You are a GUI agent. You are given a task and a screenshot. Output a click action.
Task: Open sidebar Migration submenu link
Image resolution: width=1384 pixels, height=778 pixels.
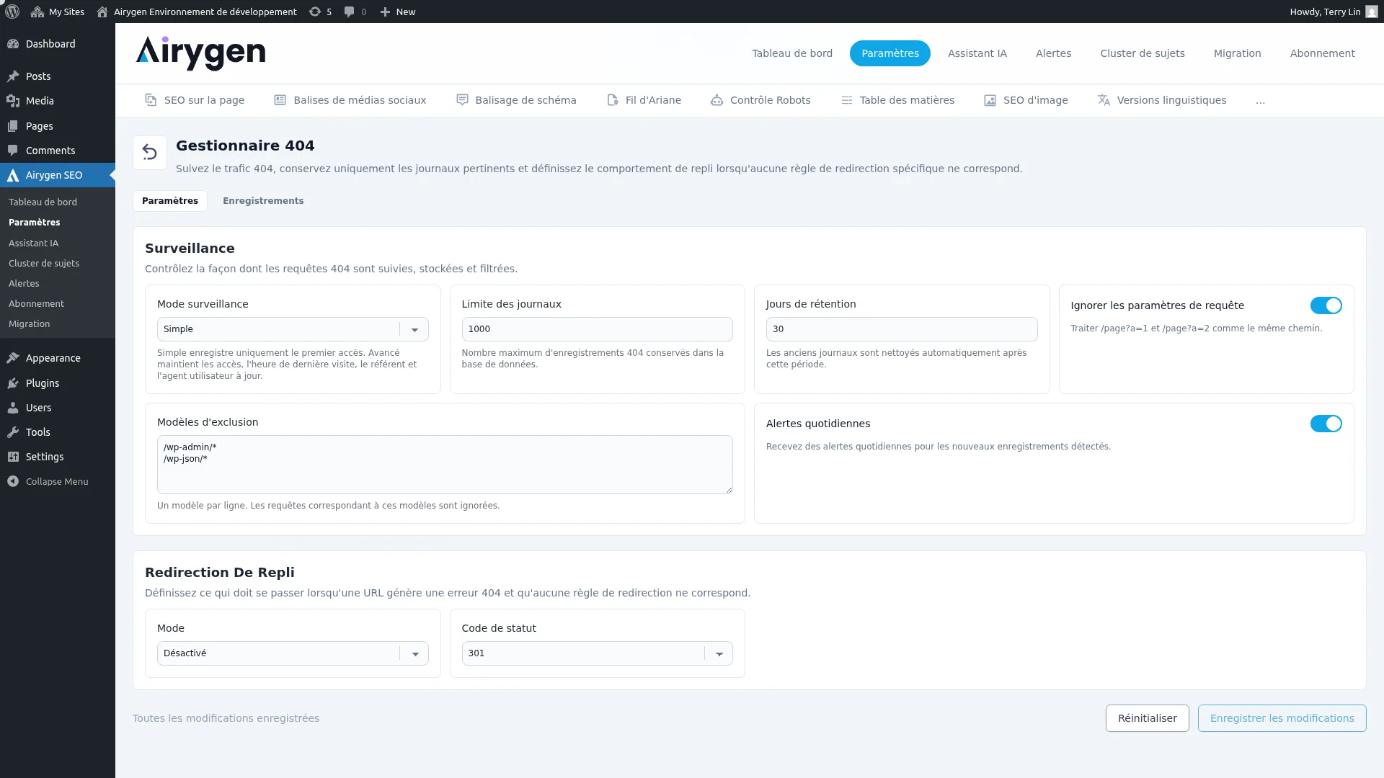pos(29,324)
